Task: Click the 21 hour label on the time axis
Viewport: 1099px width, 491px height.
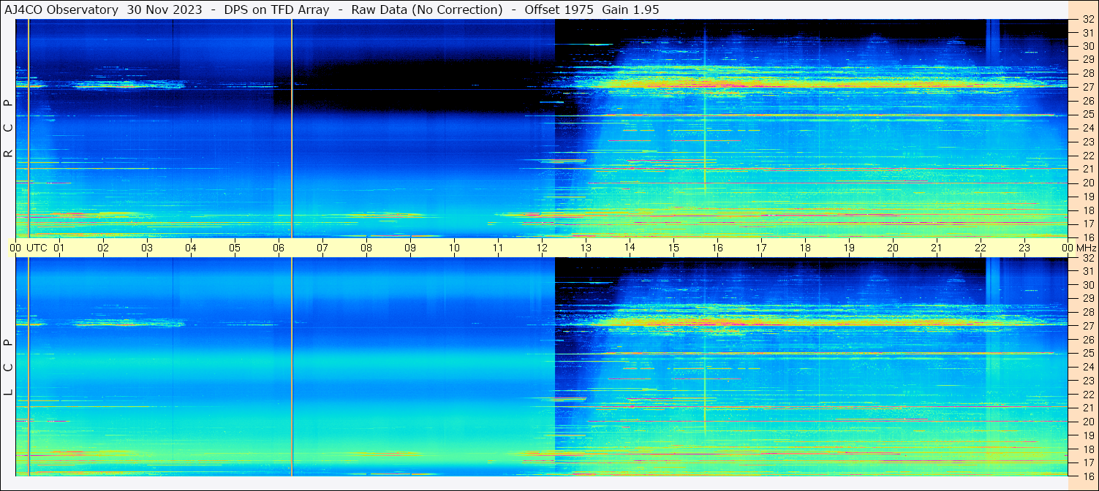Action: 937,248
